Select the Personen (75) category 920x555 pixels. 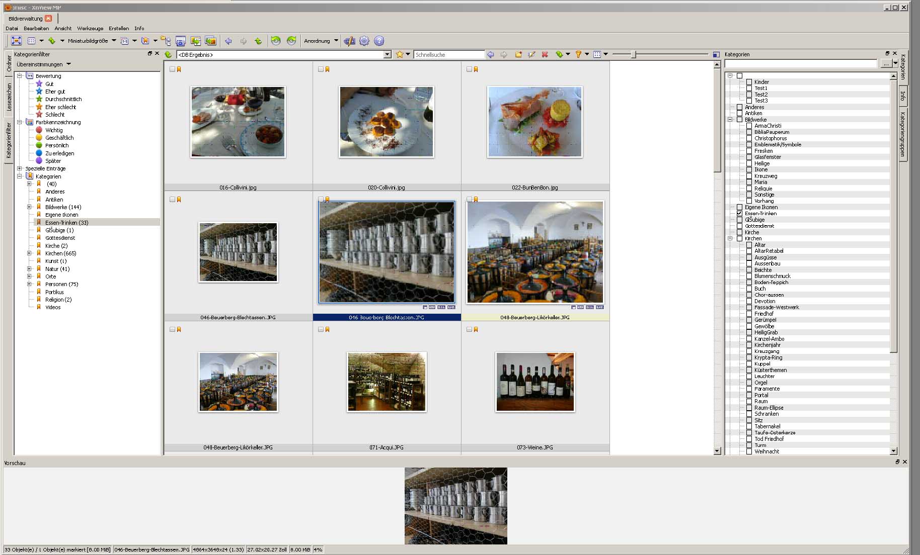click(61, 284)
